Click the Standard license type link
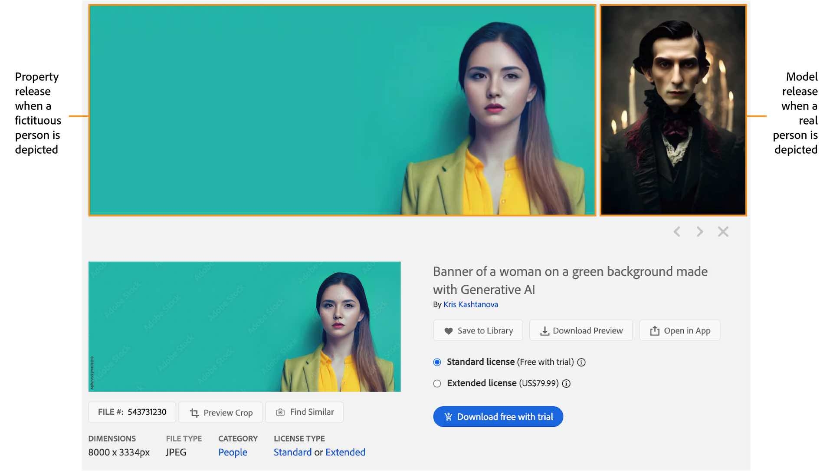 coord(292,452)
